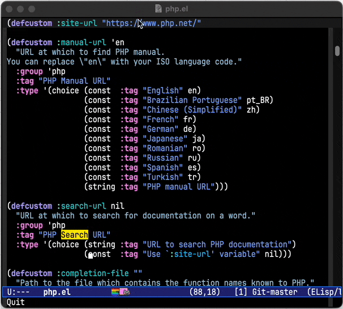Click the "PHP Manual URL" tag string
The width and height of the screenshot is (343, 309).
[x=75, y=81]
